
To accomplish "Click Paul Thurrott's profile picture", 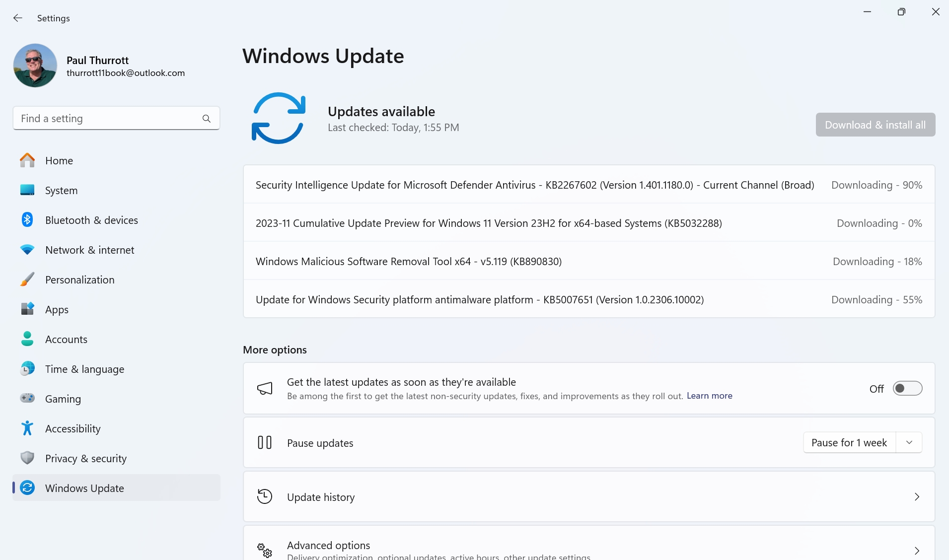I will pyautogui.click(x=35, y=66).
